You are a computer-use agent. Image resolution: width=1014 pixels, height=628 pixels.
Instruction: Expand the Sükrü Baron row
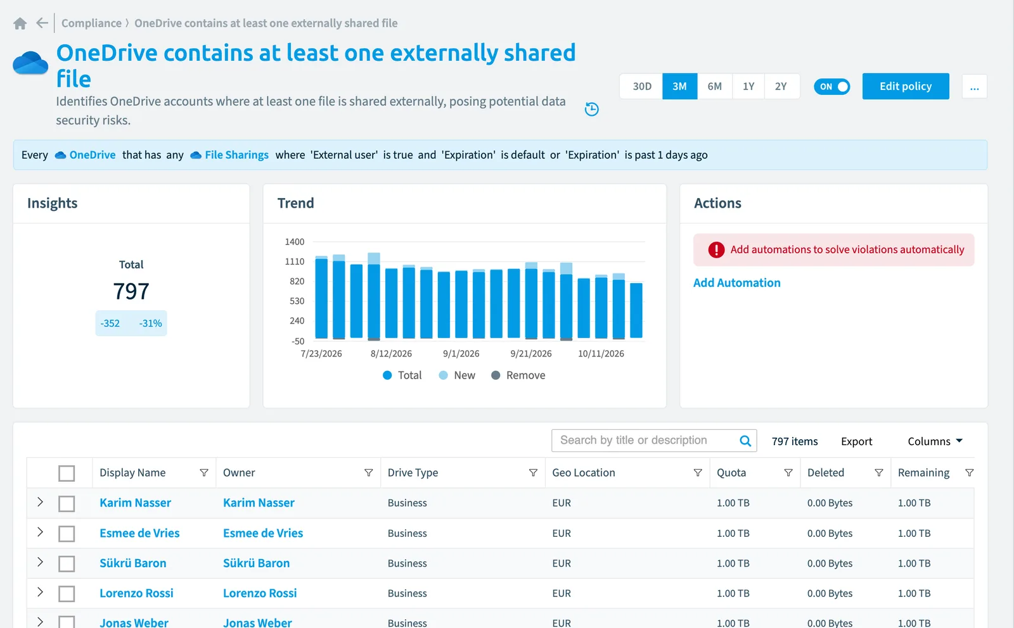point(40,562)
